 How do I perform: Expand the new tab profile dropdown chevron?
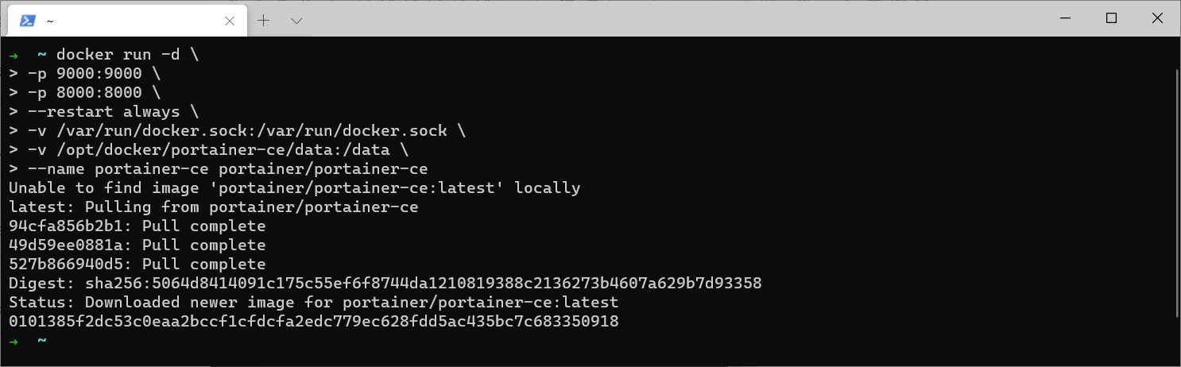(296, 21)
